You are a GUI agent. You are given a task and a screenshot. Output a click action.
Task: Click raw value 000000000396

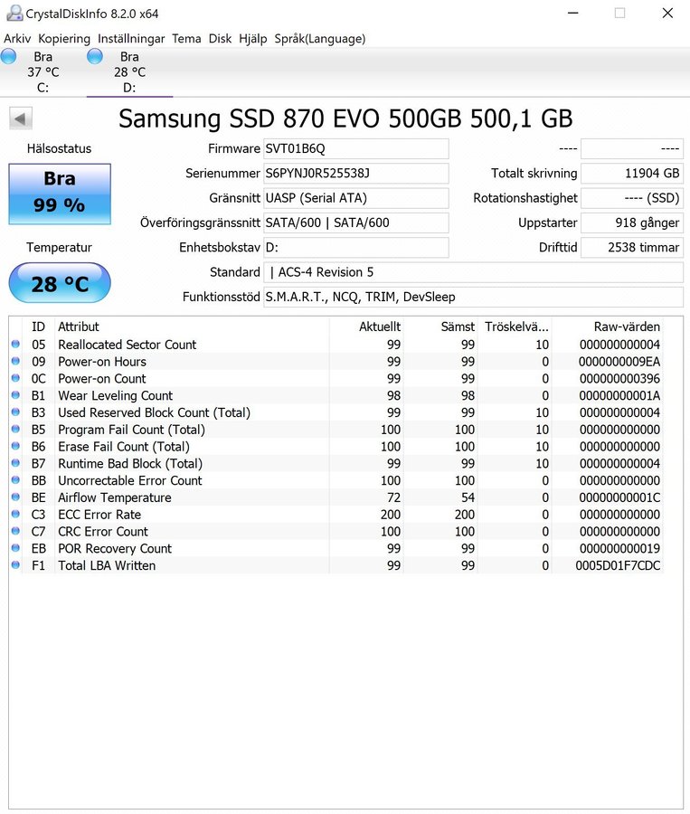[619, 379]
